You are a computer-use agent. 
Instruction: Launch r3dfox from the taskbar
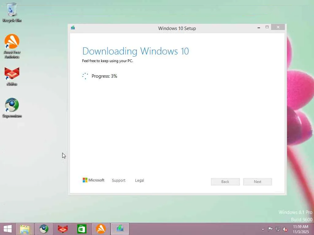(x=63, y=229)
